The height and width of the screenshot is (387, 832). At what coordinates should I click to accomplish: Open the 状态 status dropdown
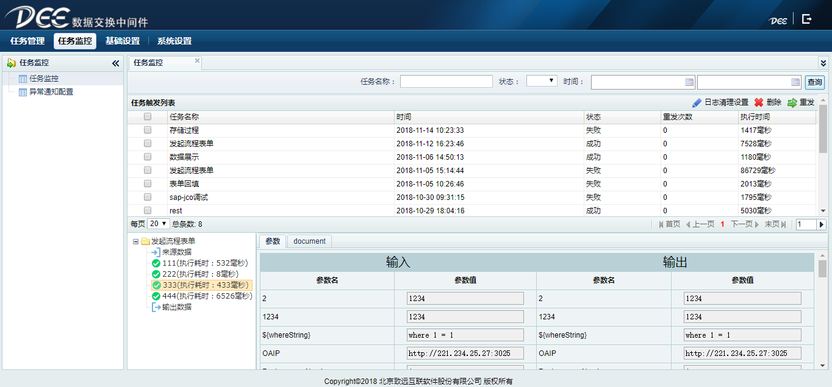tap(542, 81)
